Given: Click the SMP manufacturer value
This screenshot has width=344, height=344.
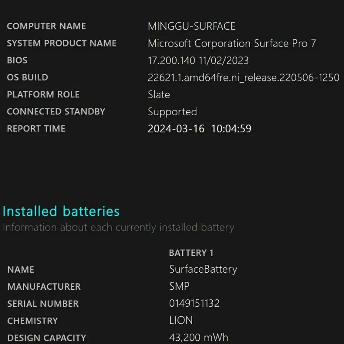Looking at the screenshot, I should pyautogui.click(x=179, y=286).
